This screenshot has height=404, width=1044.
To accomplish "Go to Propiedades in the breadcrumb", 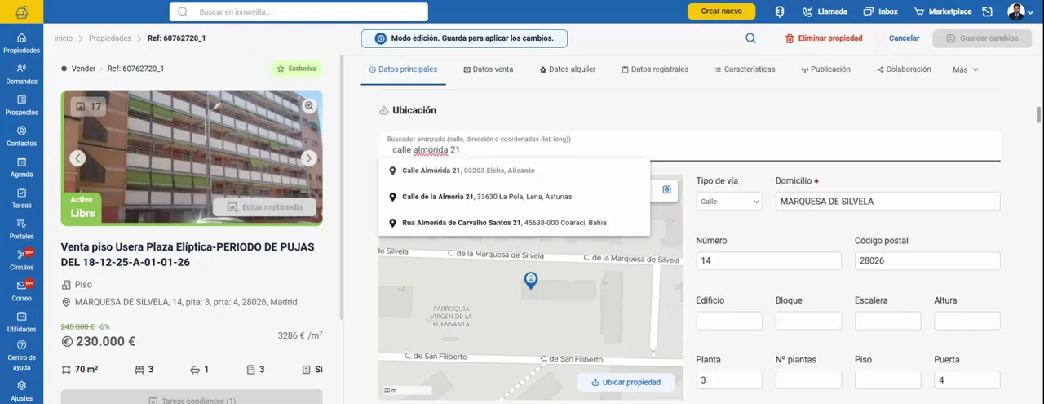I will point(110,38).
